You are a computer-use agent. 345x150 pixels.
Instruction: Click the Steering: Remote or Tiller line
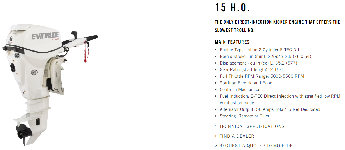coord(245,116)
